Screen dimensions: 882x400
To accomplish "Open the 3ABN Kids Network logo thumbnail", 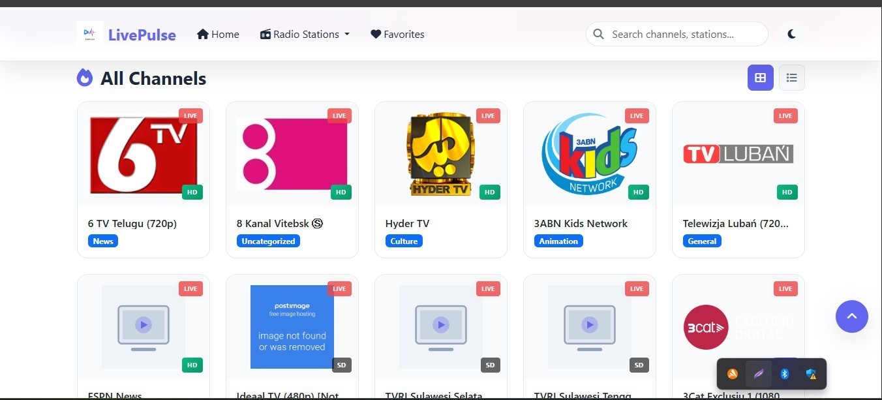I will coord(590,154).
